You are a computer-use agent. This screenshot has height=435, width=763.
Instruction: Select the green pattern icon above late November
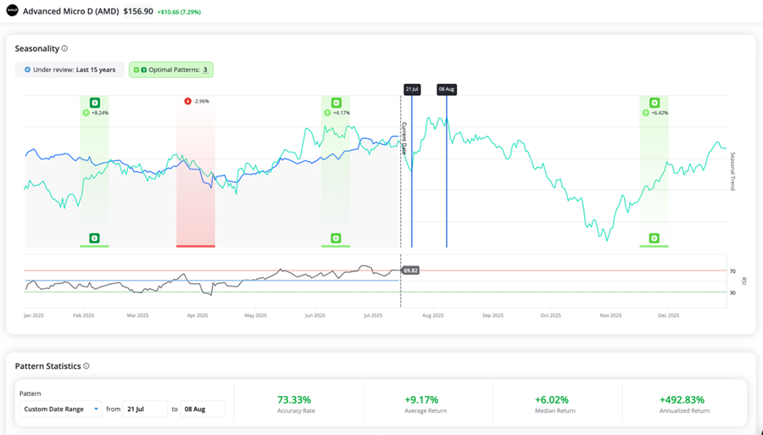[654, 102]
